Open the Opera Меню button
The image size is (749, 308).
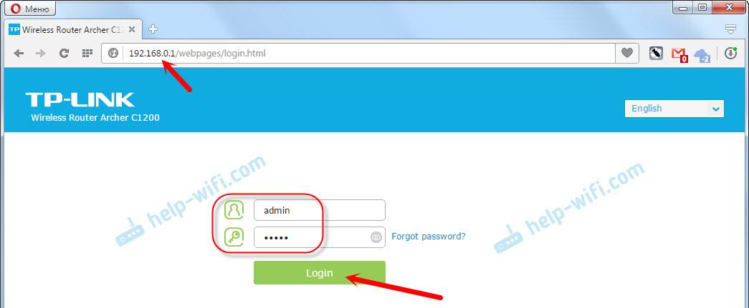pos(29,8)
